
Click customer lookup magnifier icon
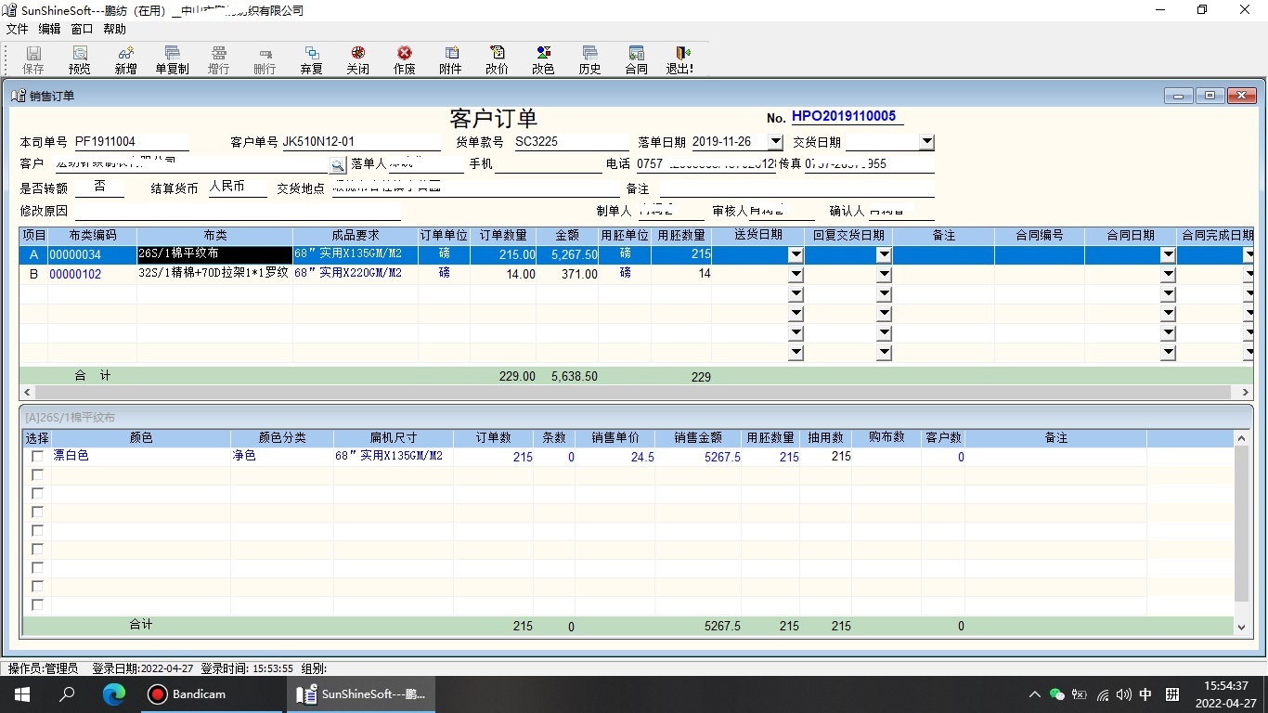click(338, 164)
